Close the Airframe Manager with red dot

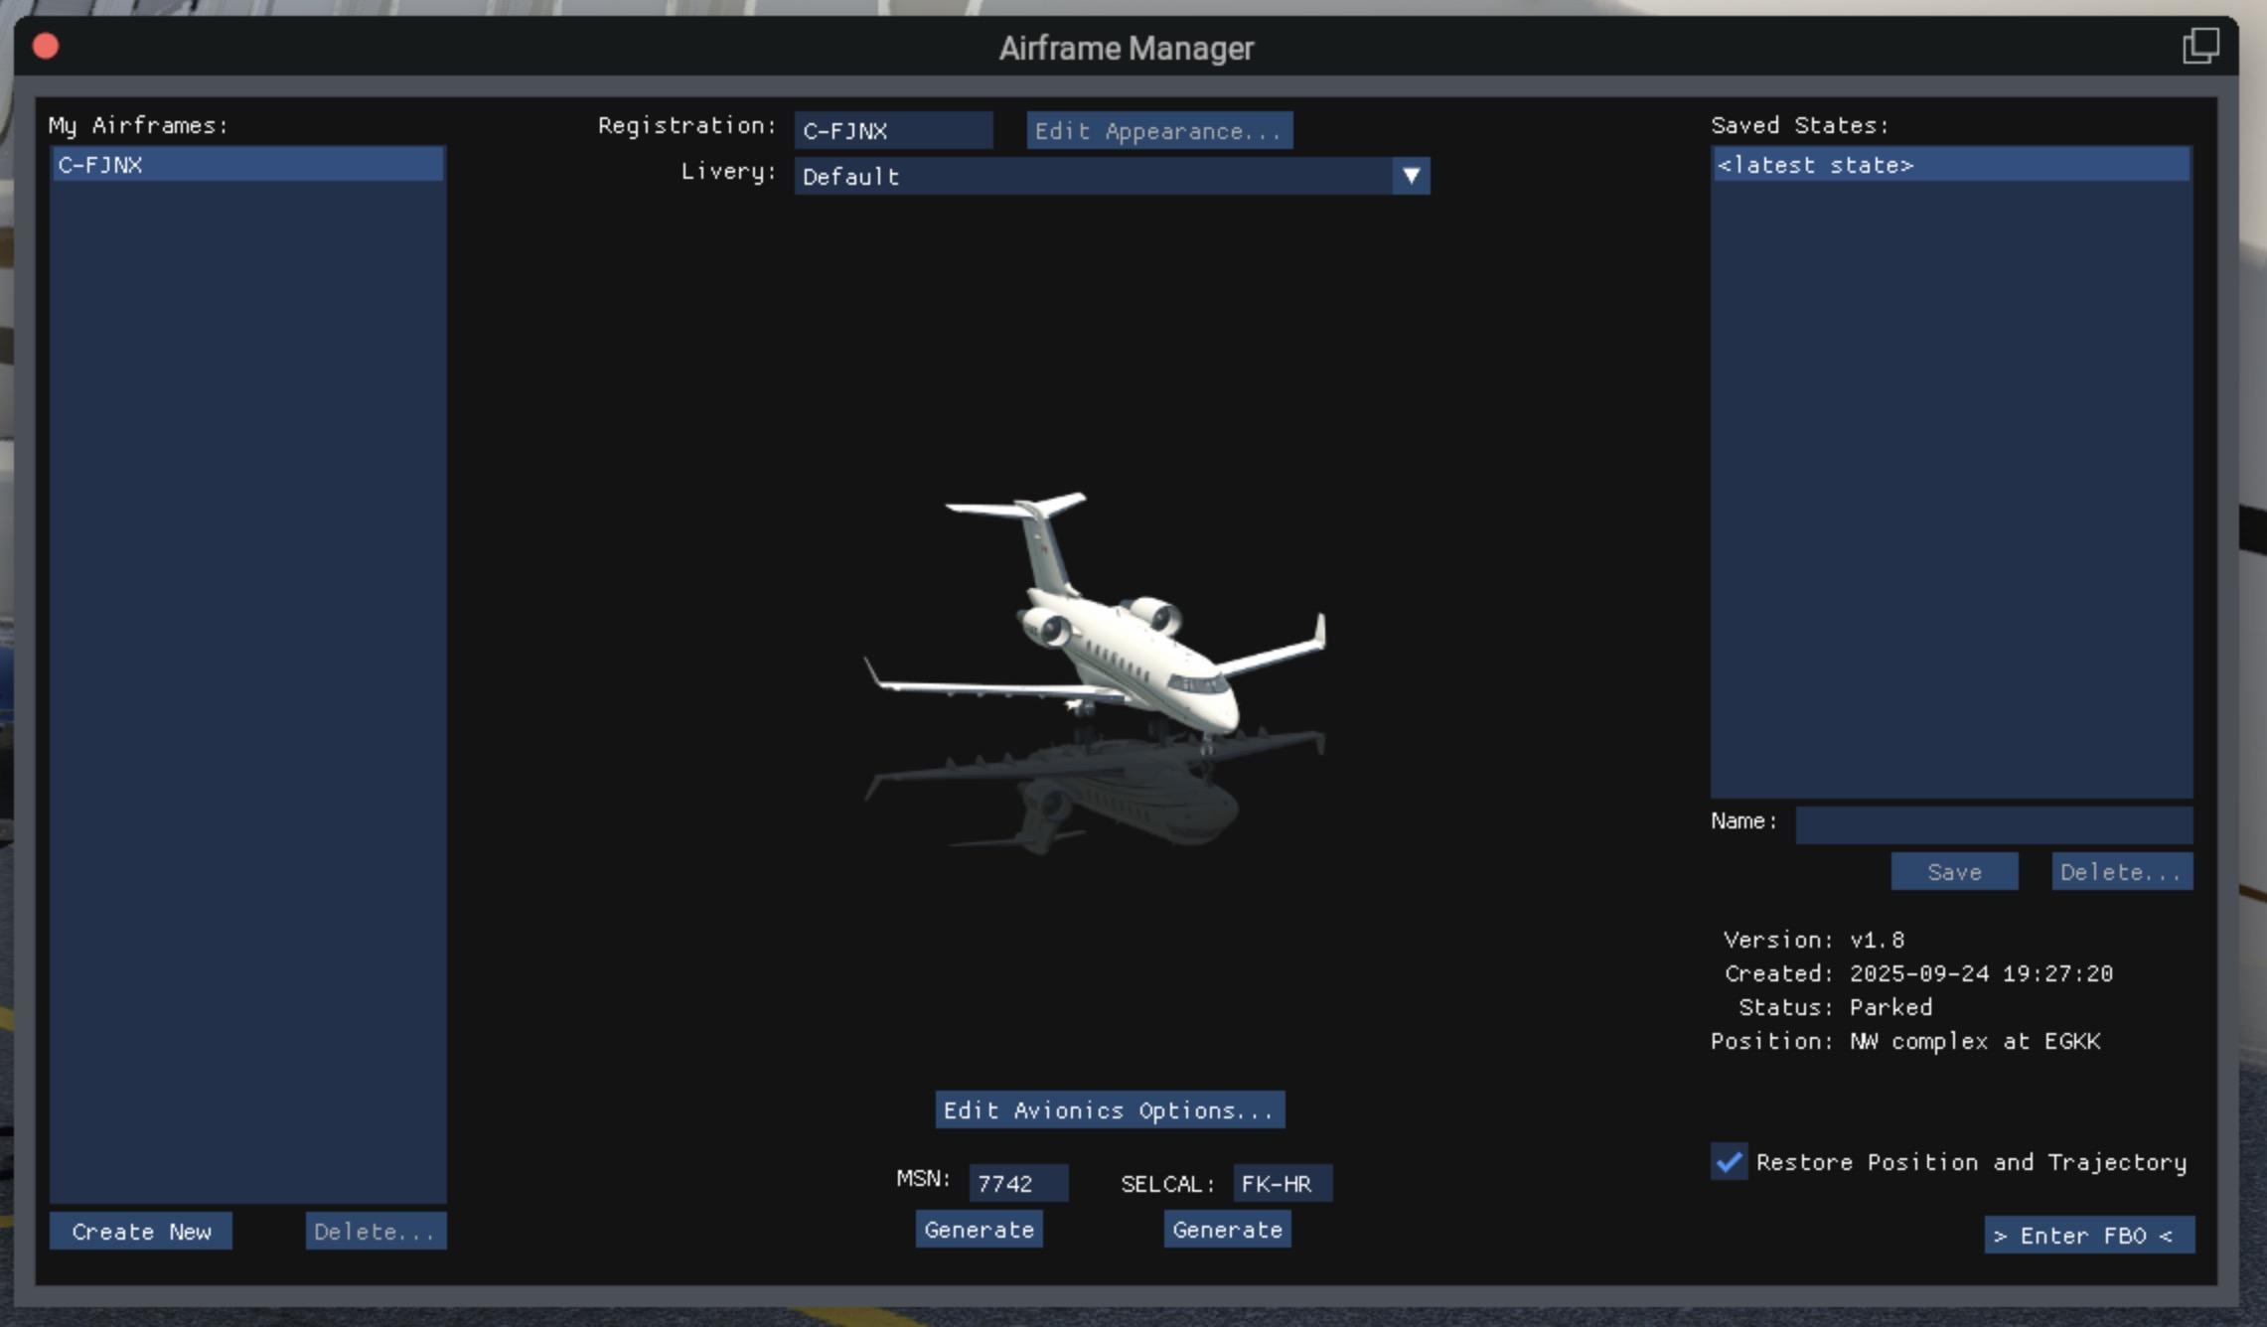[x=46, y=47]
